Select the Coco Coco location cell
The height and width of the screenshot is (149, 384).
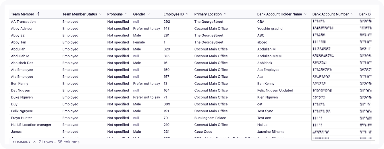point(203,132)
